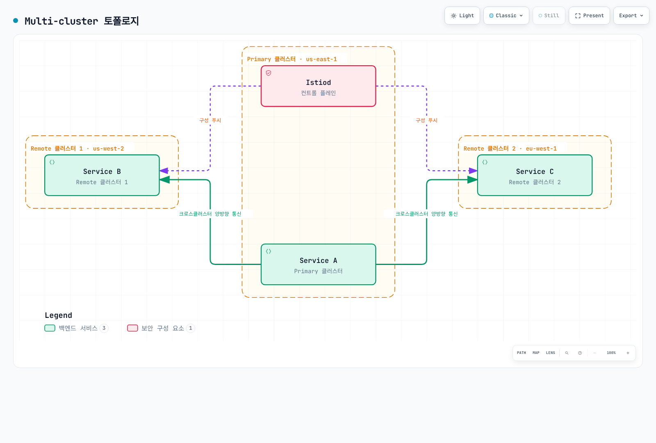
Task: Click the Remote 클러스터 1 us-west-2 label
Action: 77,148
